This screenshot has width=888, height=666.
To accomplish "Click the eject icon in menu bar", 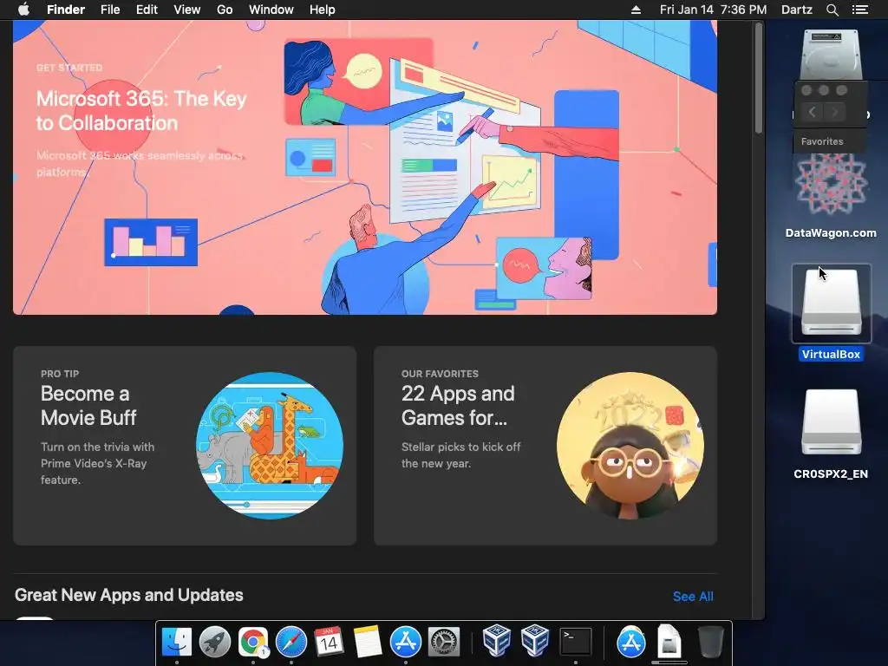I will (x=636, y=10).
